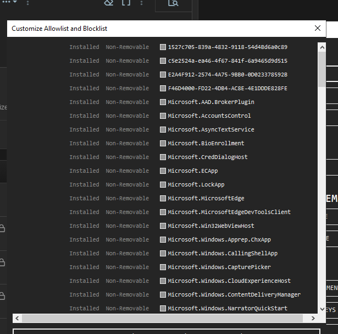Click the vertical scrollbar thumb
The width and height of the screenshot is (338, 334).
(322, 69)
